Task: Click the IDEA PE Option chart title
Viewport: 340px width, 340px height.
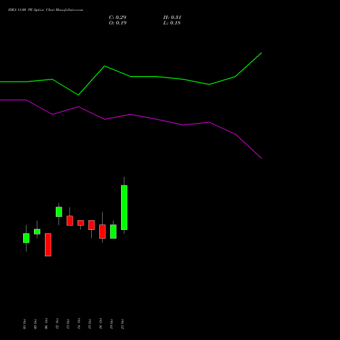Action: [x=46, y=10]
